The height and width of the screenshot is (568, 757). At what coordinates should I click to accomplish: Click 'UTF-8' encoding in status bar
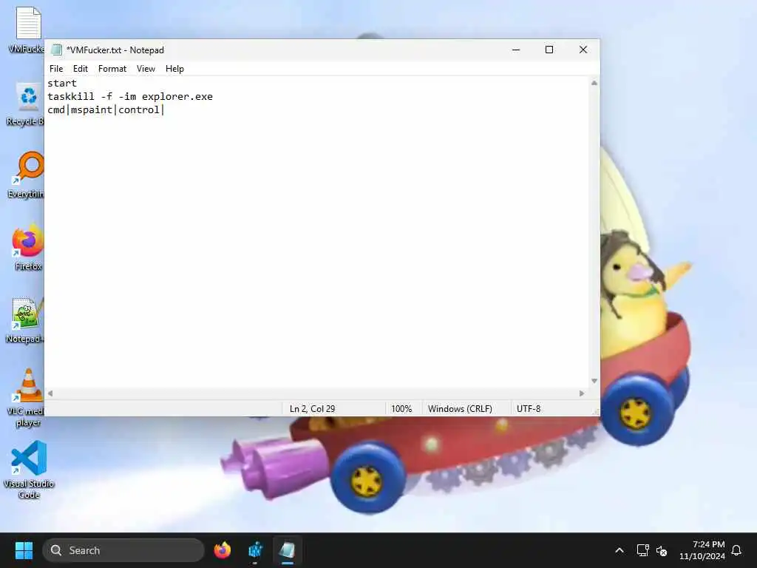click(x=529, y=408)
